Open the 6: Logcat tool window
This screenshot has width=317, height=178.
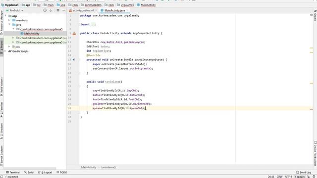(45, 173)
